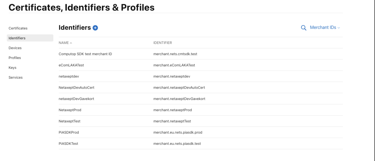Open the NetaxeptTest identifier
This screenshot has height=161, width=375.
tap(201, 121)
